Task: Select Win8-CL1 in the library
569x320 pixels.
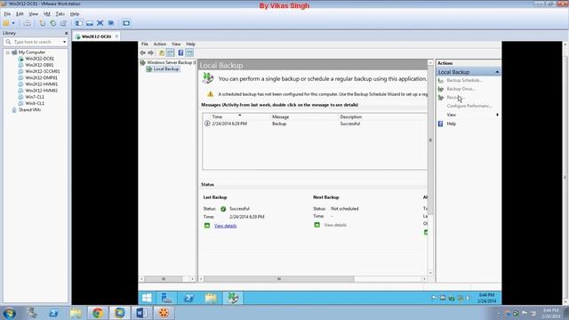Action: pyautogui.click(x=35, y=103)
